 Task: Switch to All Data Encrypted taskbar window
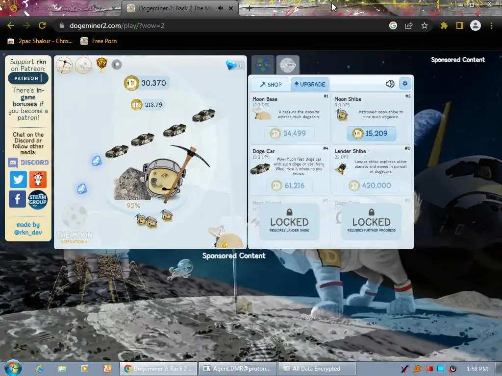click(x=317, y=369)
